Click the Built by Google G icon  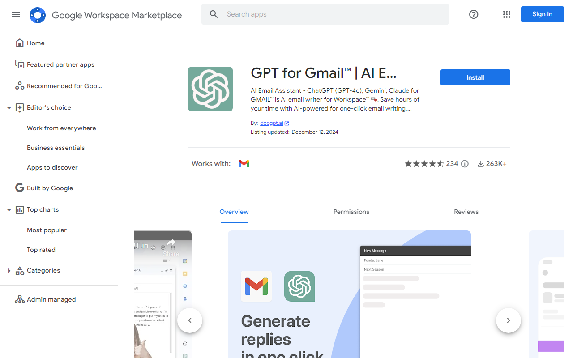(x=20, y=188)
